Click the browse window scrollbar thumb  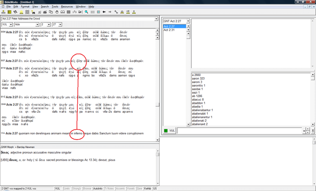[x=157, y=104]
